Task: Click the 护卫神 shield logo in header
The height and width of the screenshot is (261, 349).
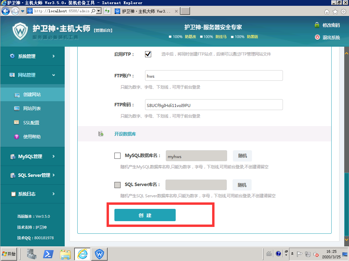Action: pos(20,31)
